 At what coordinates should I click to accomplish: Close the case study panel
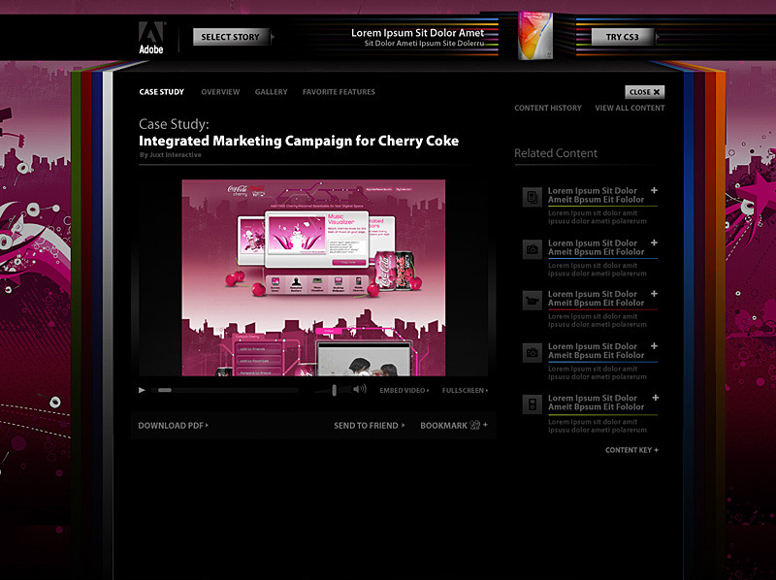tap(644, 92)
